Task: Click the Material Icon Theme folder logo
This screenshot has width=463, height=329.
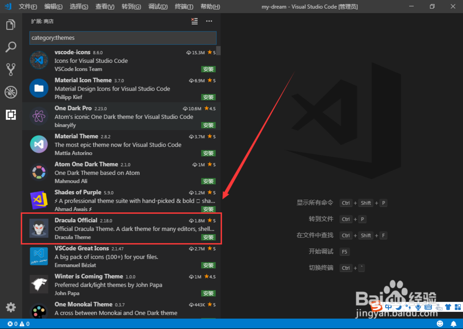Action: (39, 88)
